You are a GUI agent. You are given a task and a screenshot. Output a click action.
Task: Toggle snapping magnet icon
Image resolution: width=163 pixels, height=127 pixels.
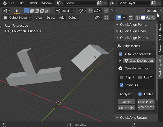(91, 11)
